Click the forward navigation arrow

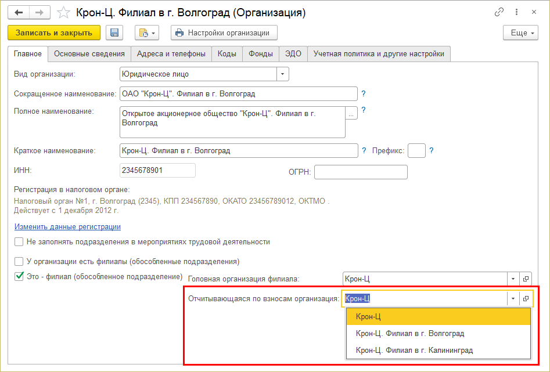(40, 12)
